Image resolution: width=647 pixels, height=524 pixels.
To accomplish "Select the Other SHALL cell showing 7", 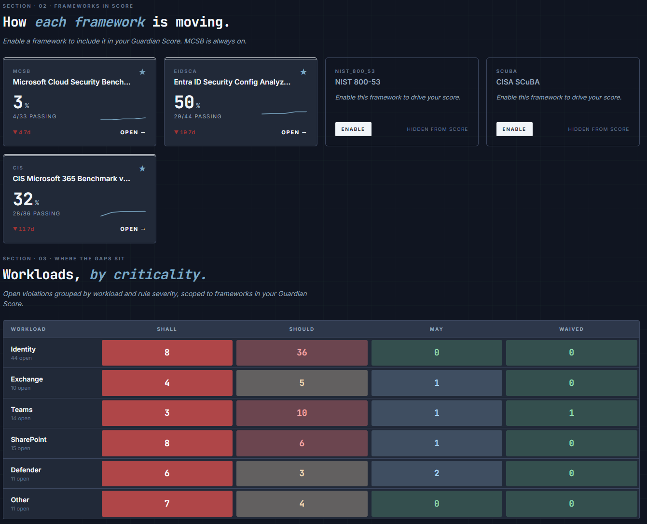I will (x=167, y=504).
